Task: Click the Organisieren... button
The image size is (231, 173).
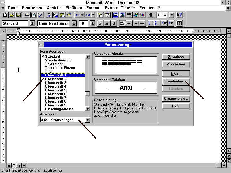Action: 176,99
